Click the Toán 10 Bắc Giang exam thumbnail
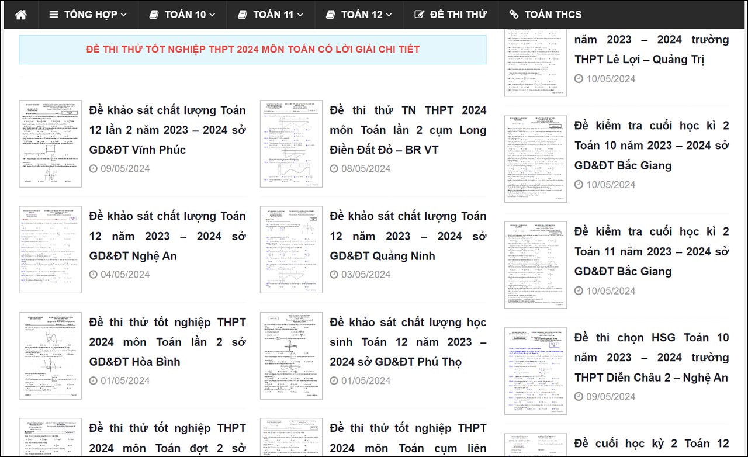Viewport: 748px width, 457px height. [535, 159]
